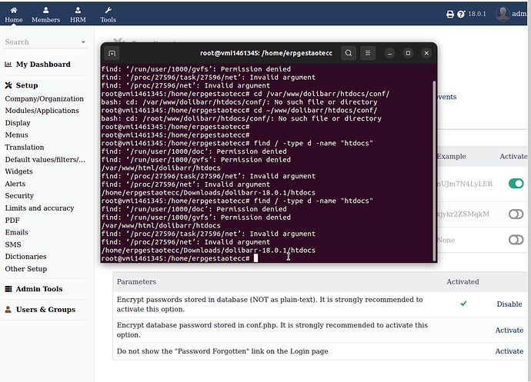531x382 pixels.
Task: Open My Dashboard in sidebar
Action: coord(43,65)
